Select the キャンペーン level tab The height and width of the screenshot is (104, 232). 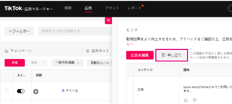click(21, 51)
